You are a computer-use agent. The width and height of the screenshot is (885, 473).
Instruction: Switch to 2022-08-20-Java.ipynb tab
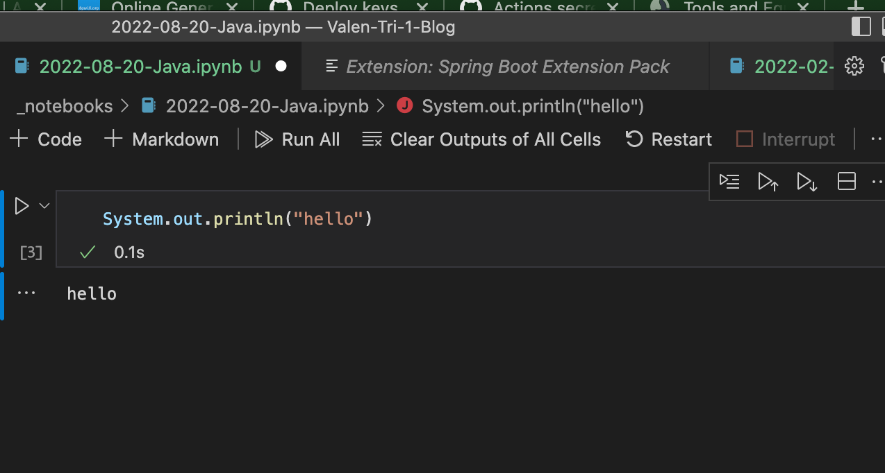click(150, 67)
